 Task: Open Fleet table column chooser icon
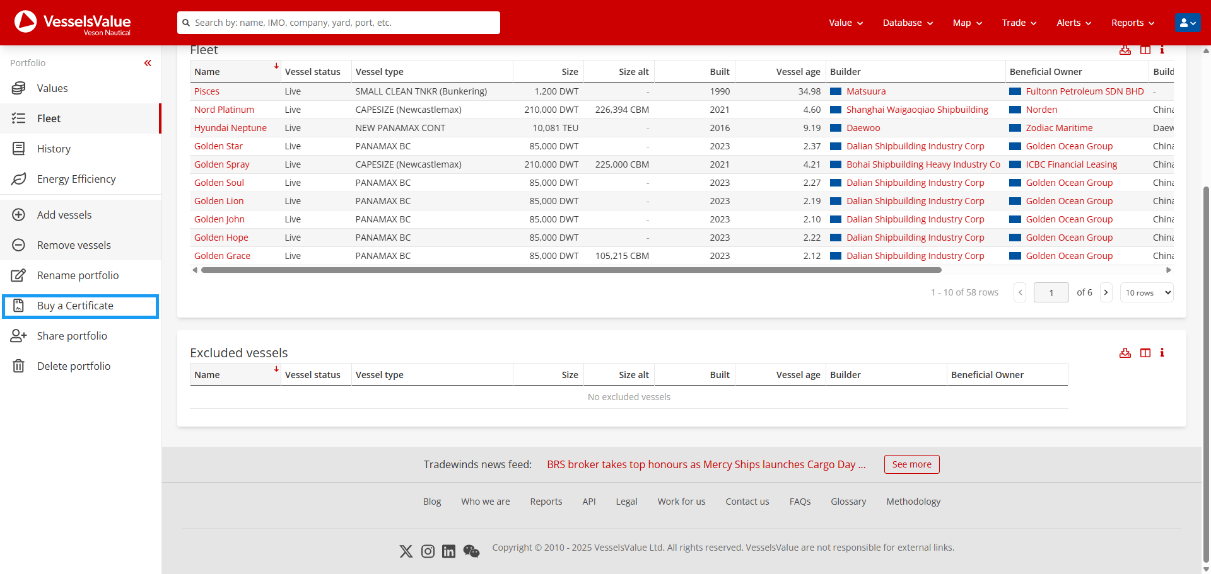pyautogui.click(x=1145, y=50)
